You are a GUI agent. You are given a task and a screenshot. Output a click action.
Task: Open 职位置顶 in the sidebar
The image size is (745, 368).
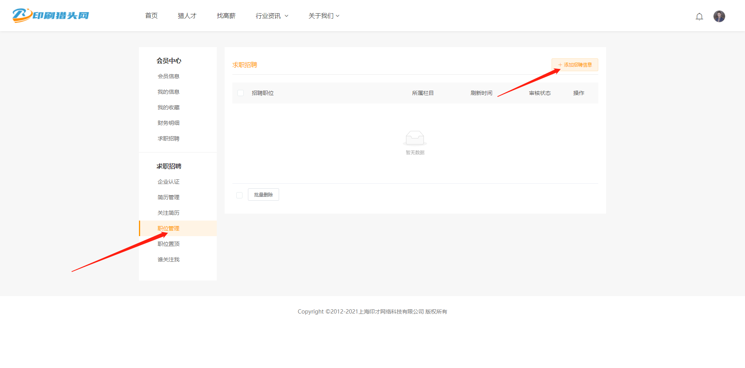point(168,244)
